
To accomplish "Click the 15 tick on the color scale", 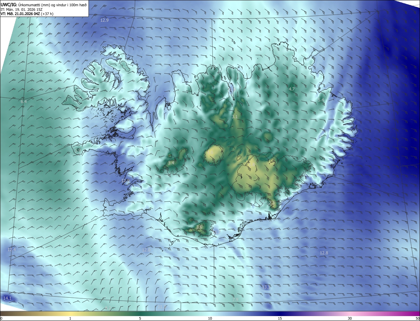I will coord(280,318).
